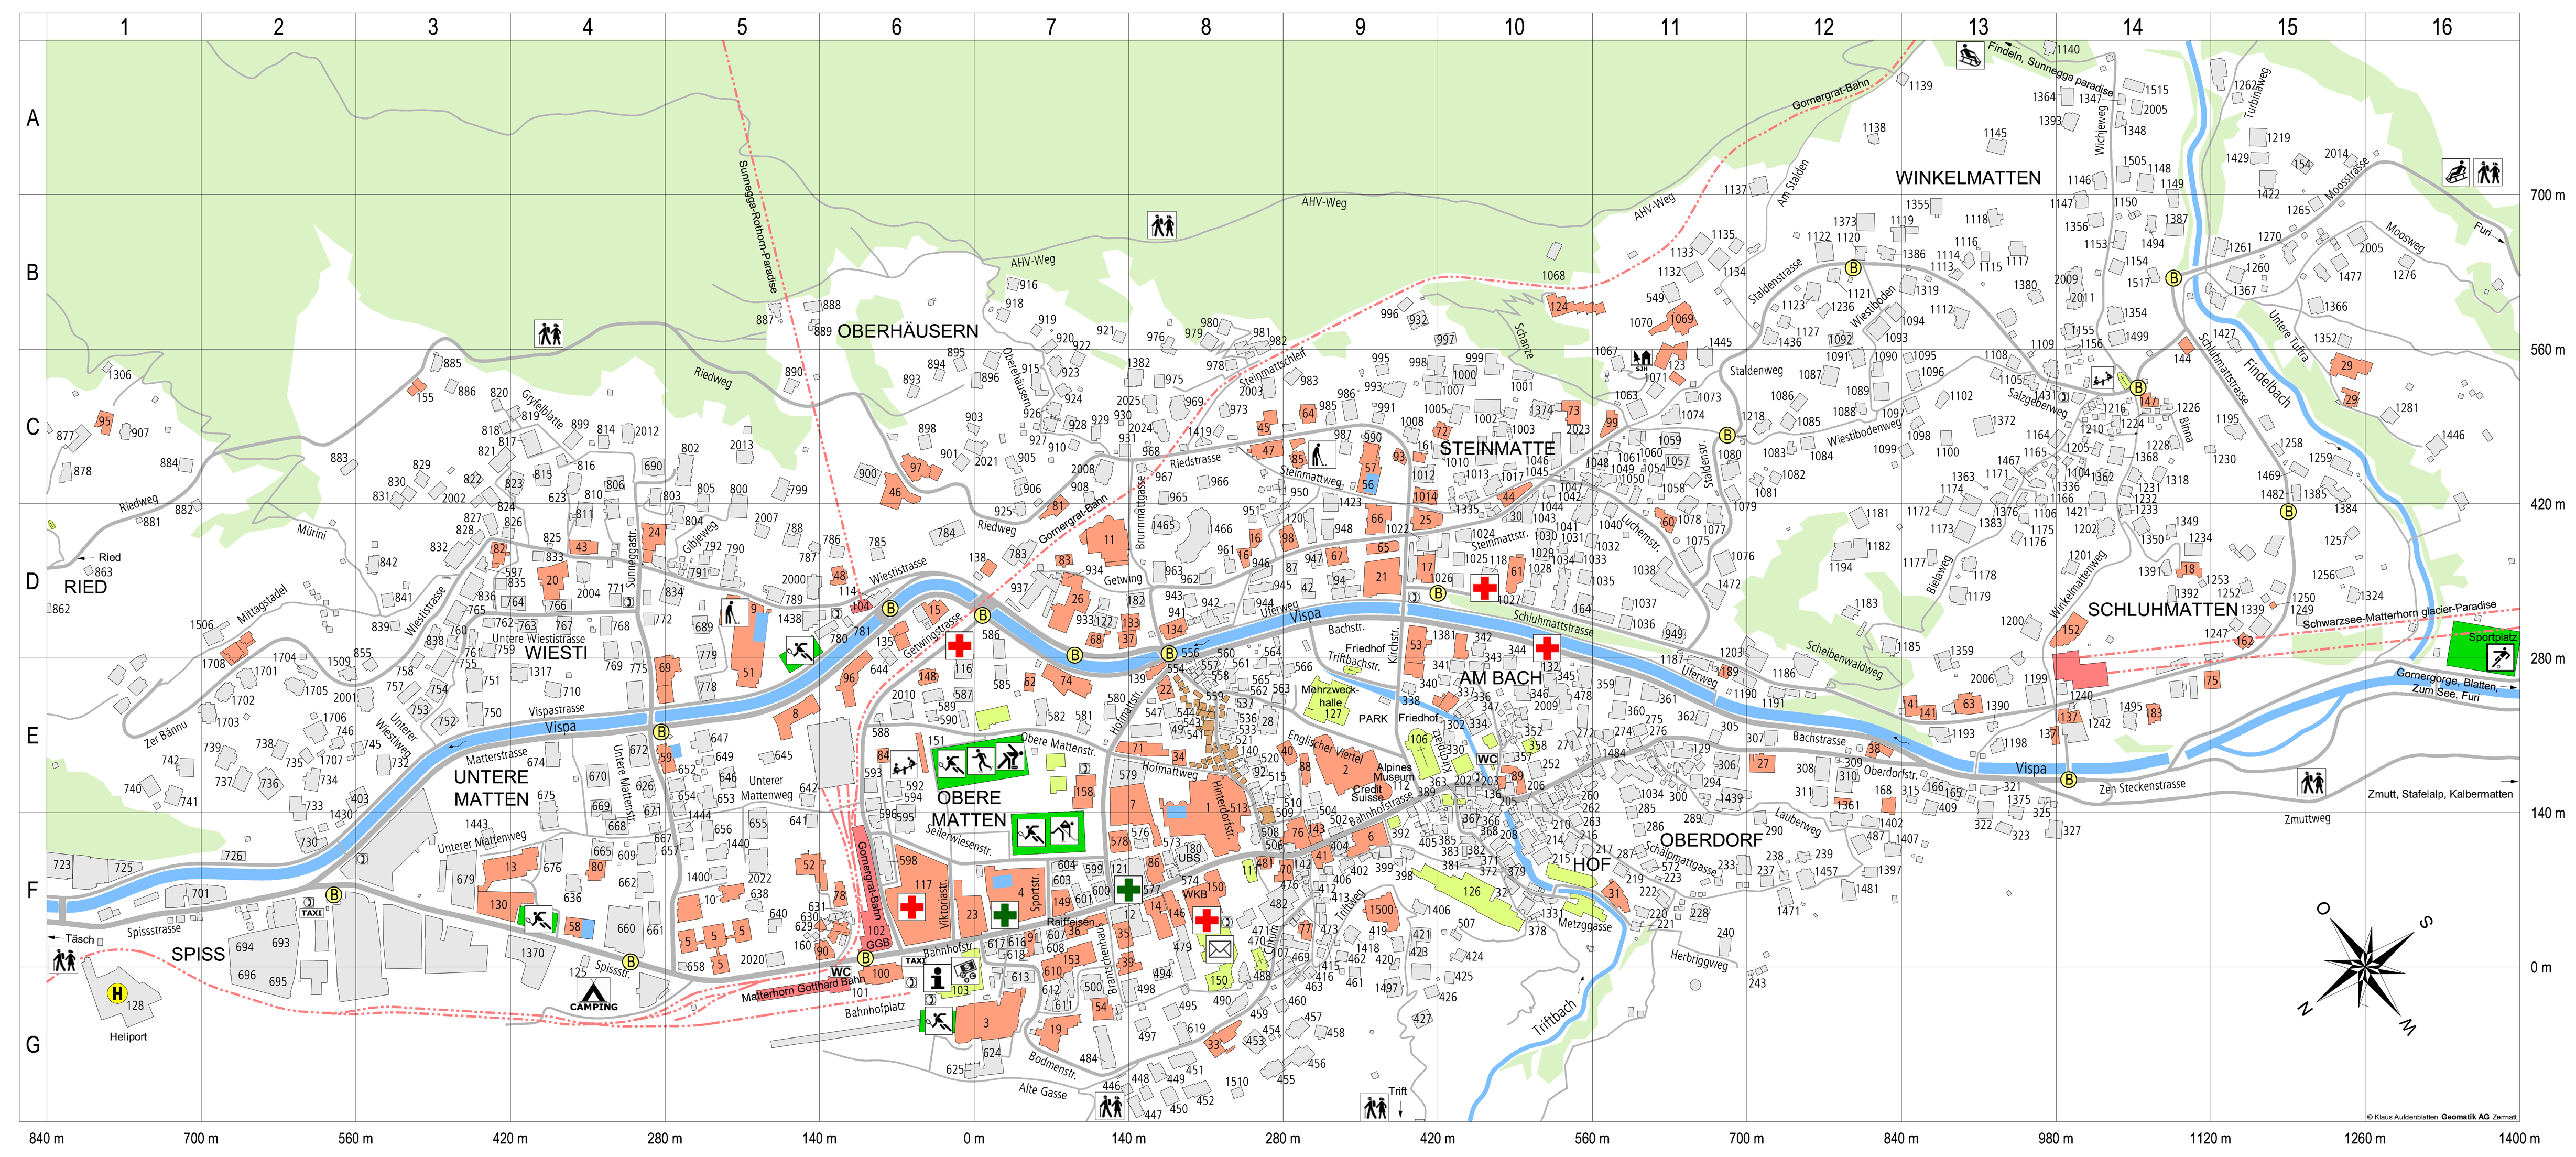Screen dimensions: 2576x1157
Task: Click the Alpines Museum label
Action: pos(1394,772)
